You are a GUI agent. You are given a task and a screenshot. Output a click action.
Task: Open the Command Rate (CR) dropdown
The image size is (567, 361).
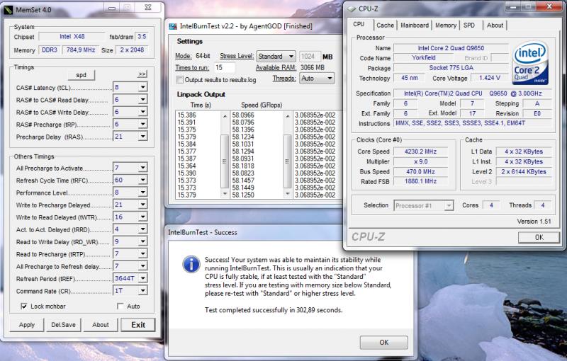tap(143, 291)
